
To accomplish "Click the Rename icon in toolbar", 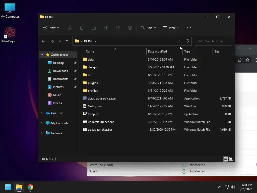I will (106, 28).
